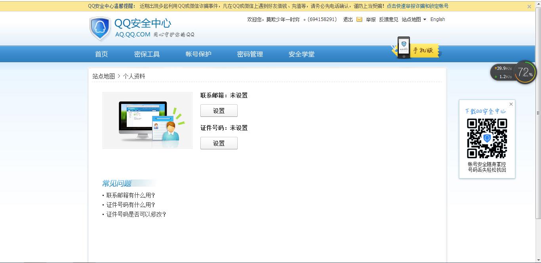Viewport: 541px width, 263px height.
Task: Click the mobile phone 手机版 banner
Action: coord(416,48)
